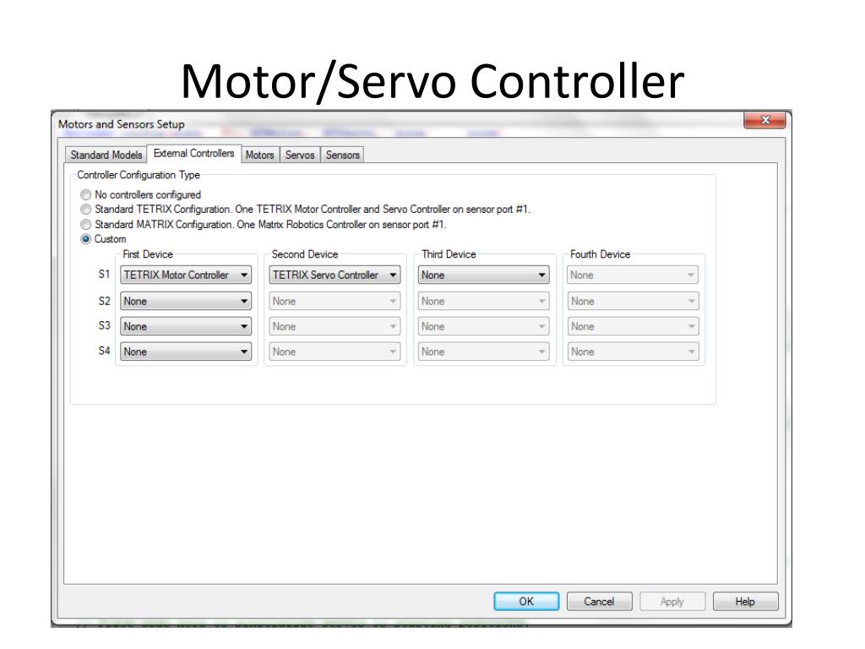The image size is (865, 649).
Task: Click the S3 Third Device dropdown
Action: [483, 327]
